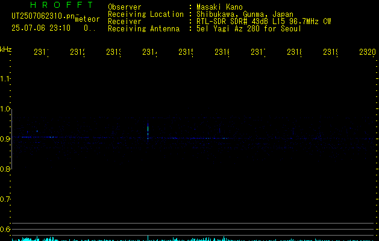Click the HROFFT title text
379x241 pixels.
(61, 5)
